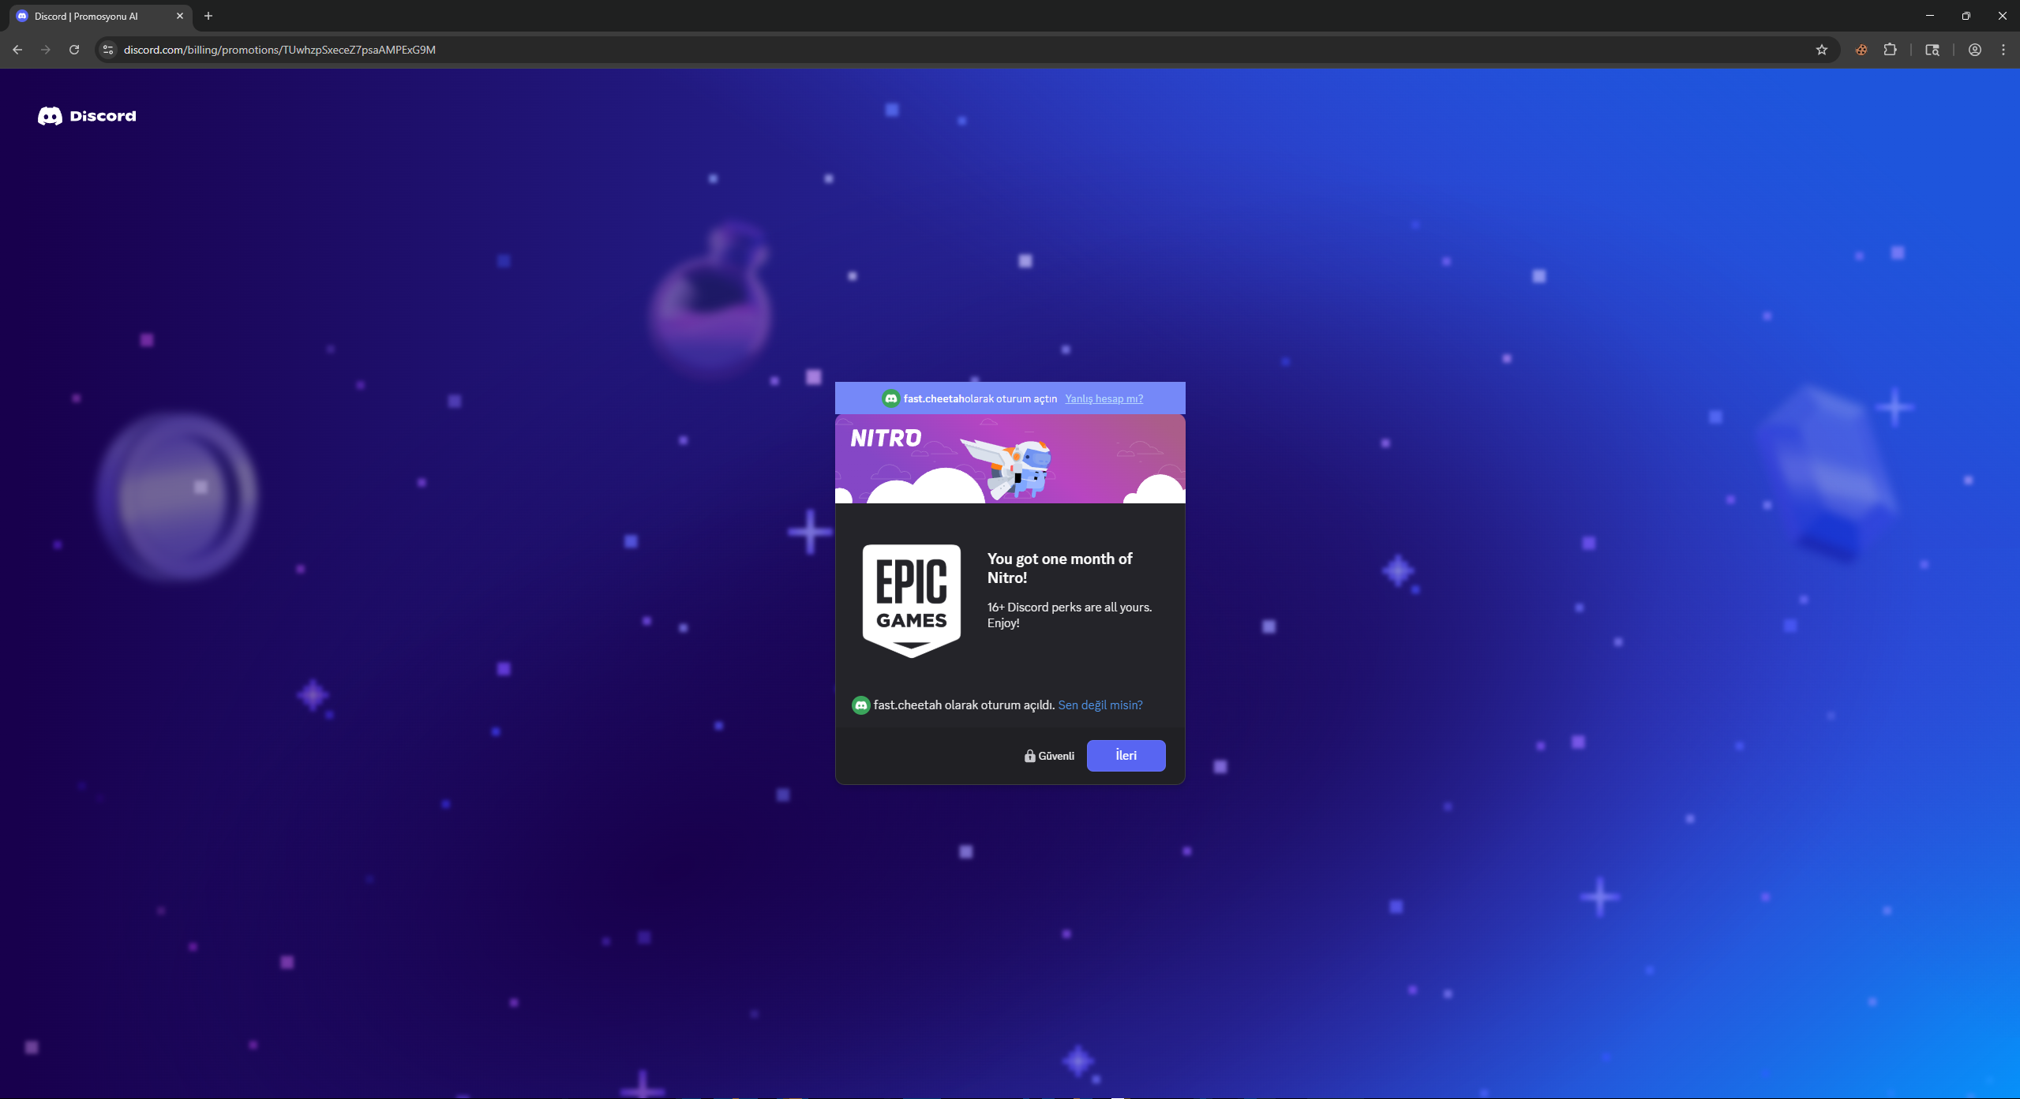Click the green avatar in the top account bar
The image size is (2020, 1099).
[x=890, y=398]
